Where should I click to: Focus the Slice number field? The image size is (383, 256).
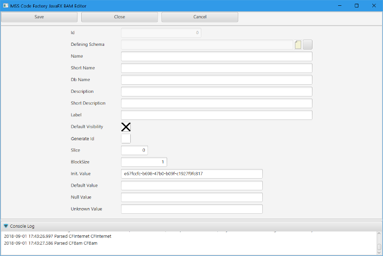[135, 150]
